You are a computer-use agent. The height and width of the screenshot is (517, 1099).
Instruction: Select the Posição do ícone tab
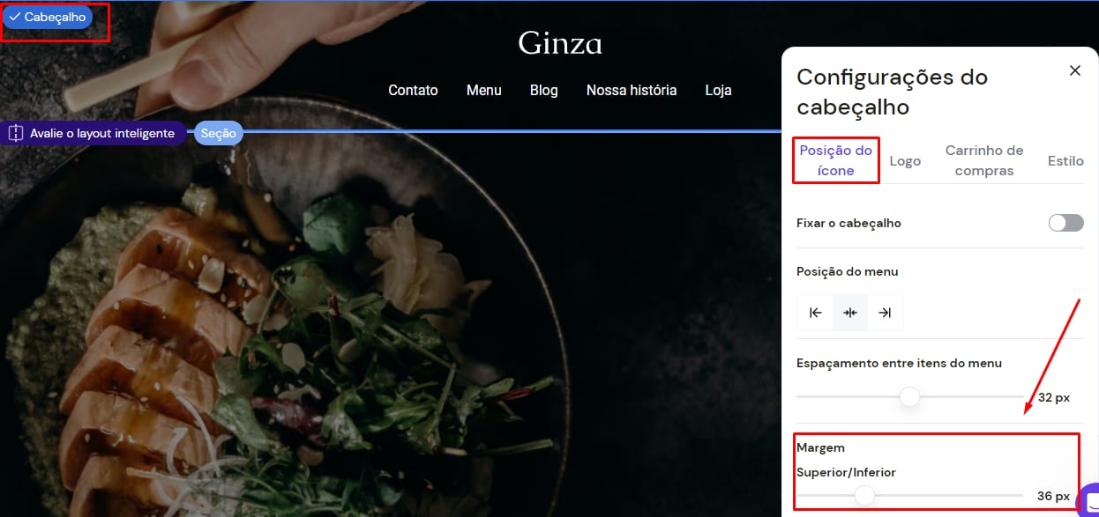pyautogui.click(x=835, y=160)
